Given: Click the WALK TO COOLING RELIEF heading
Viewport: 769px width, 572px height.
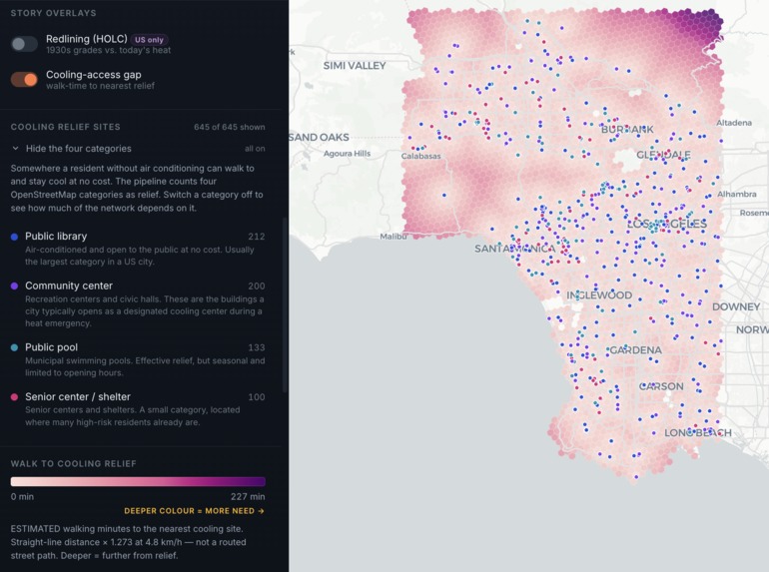Looking at the screenshot, I should (74, 463).
